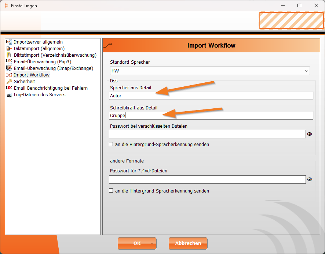Click the Abbrechen button
The image size is (325, 254).
[x=188, y=243]
